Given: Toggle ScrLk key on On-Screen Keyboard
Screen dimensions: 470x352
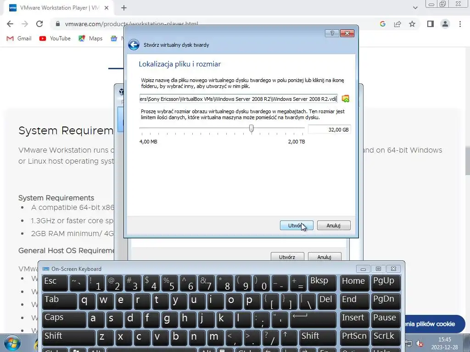Looking at the screenshot, I should [386, 338].
